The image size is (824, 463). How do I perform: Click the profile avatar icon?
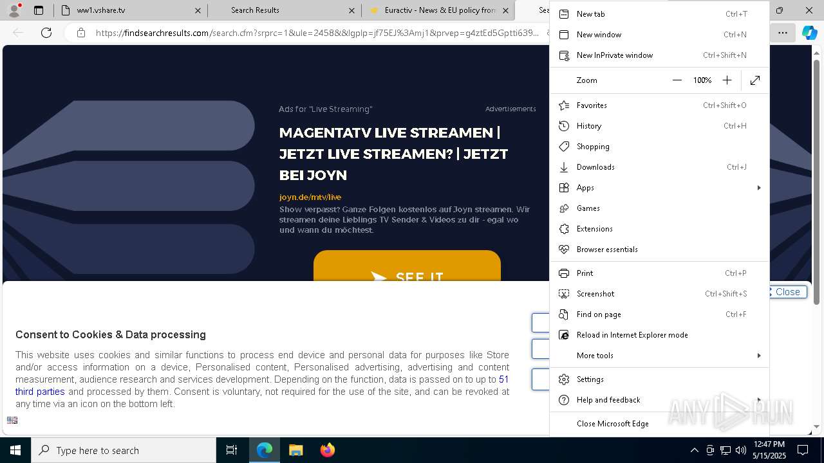(x=14, y=10)
